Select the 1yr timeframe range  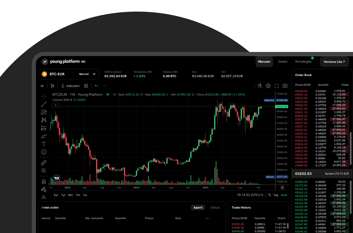tap(63, 195)
